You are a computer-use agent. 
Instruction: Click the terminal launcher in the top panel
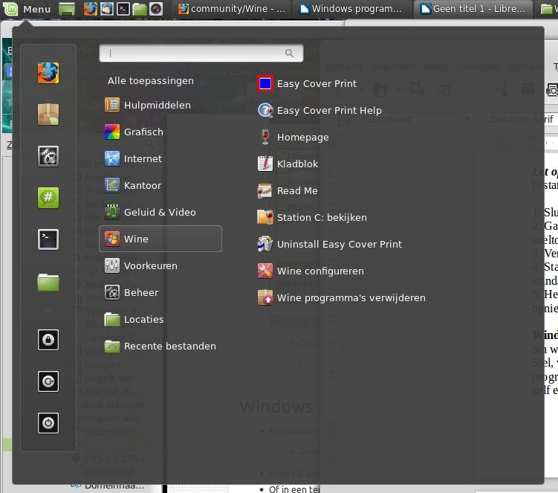coord(123,9)
